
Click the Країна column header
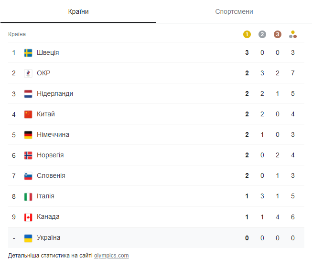(x=17, y=34)
